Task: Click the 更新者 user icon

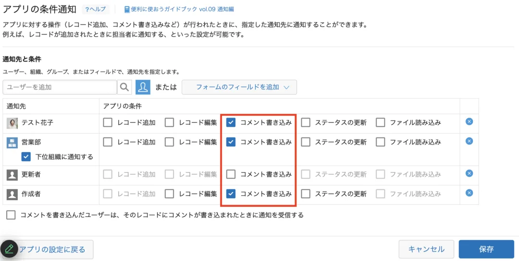Action: [12, 175]
